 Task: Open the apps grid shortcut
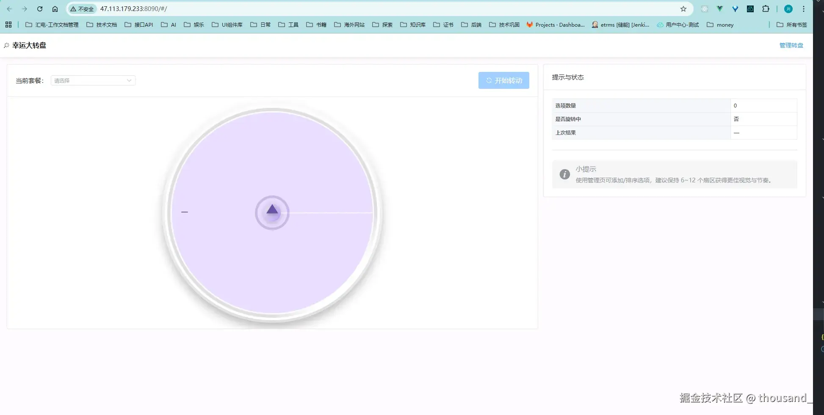click(x=8, y=25)
